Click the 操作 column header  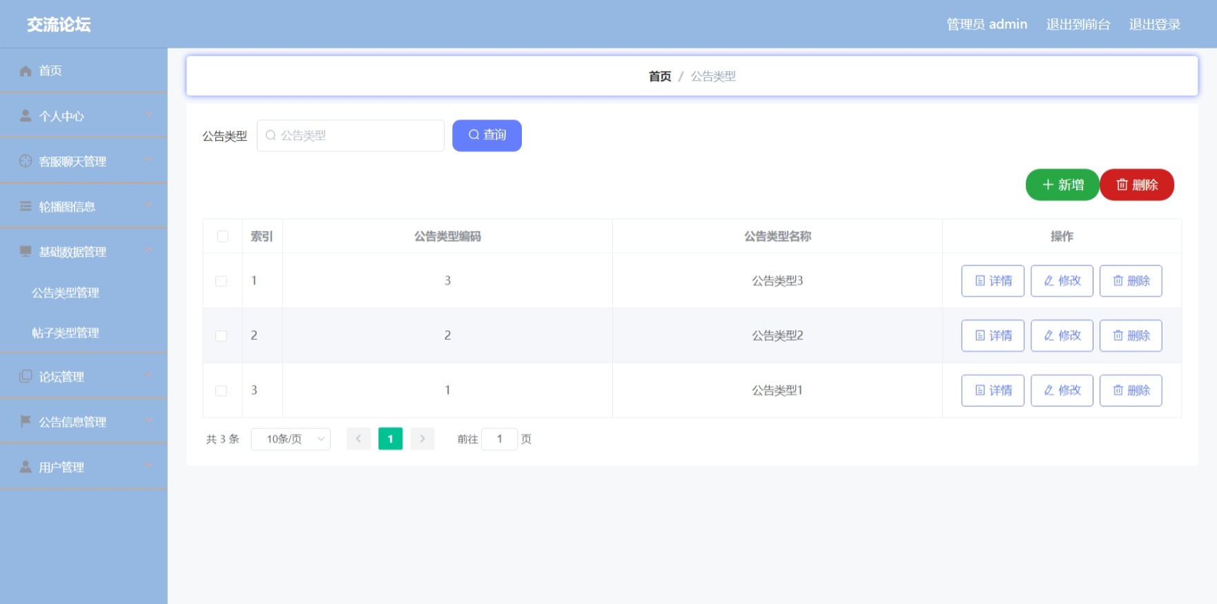[x=1062, y=236]
